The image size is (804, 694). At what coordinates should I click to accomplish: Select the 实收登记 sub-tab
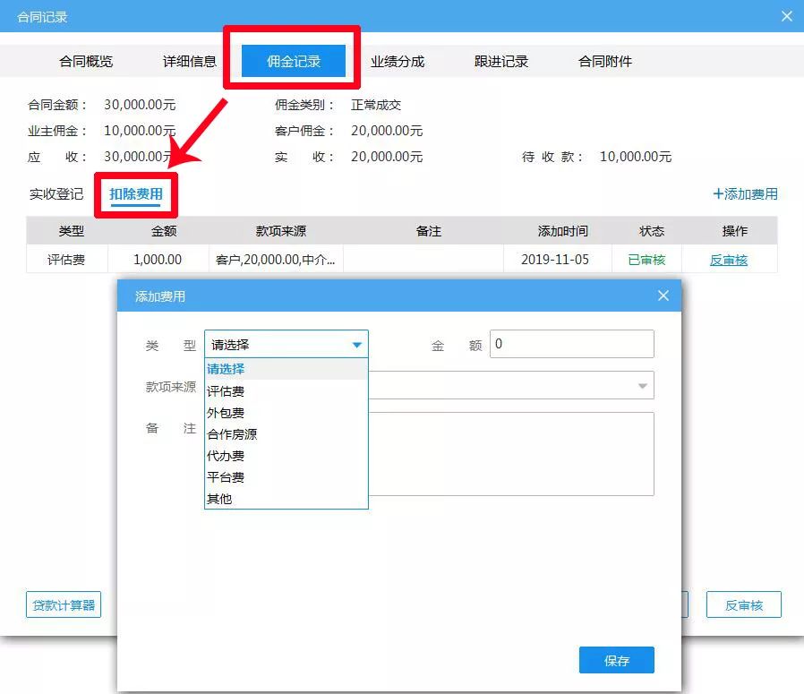click(56, 194)
